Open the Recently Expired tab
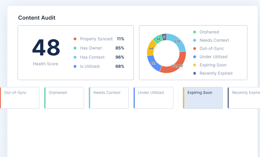Image resolution: width=260 pixels, height=157 pixels. [x=244, y=98]
